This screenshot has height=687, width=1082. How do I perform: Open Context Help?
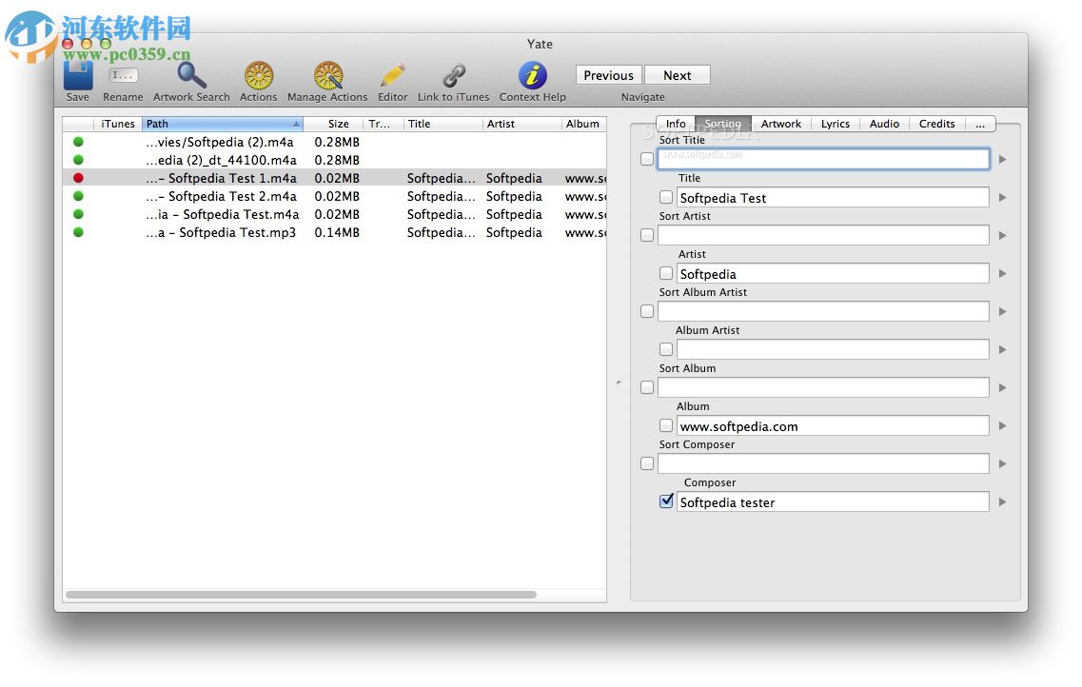click(x=532, y=76)
